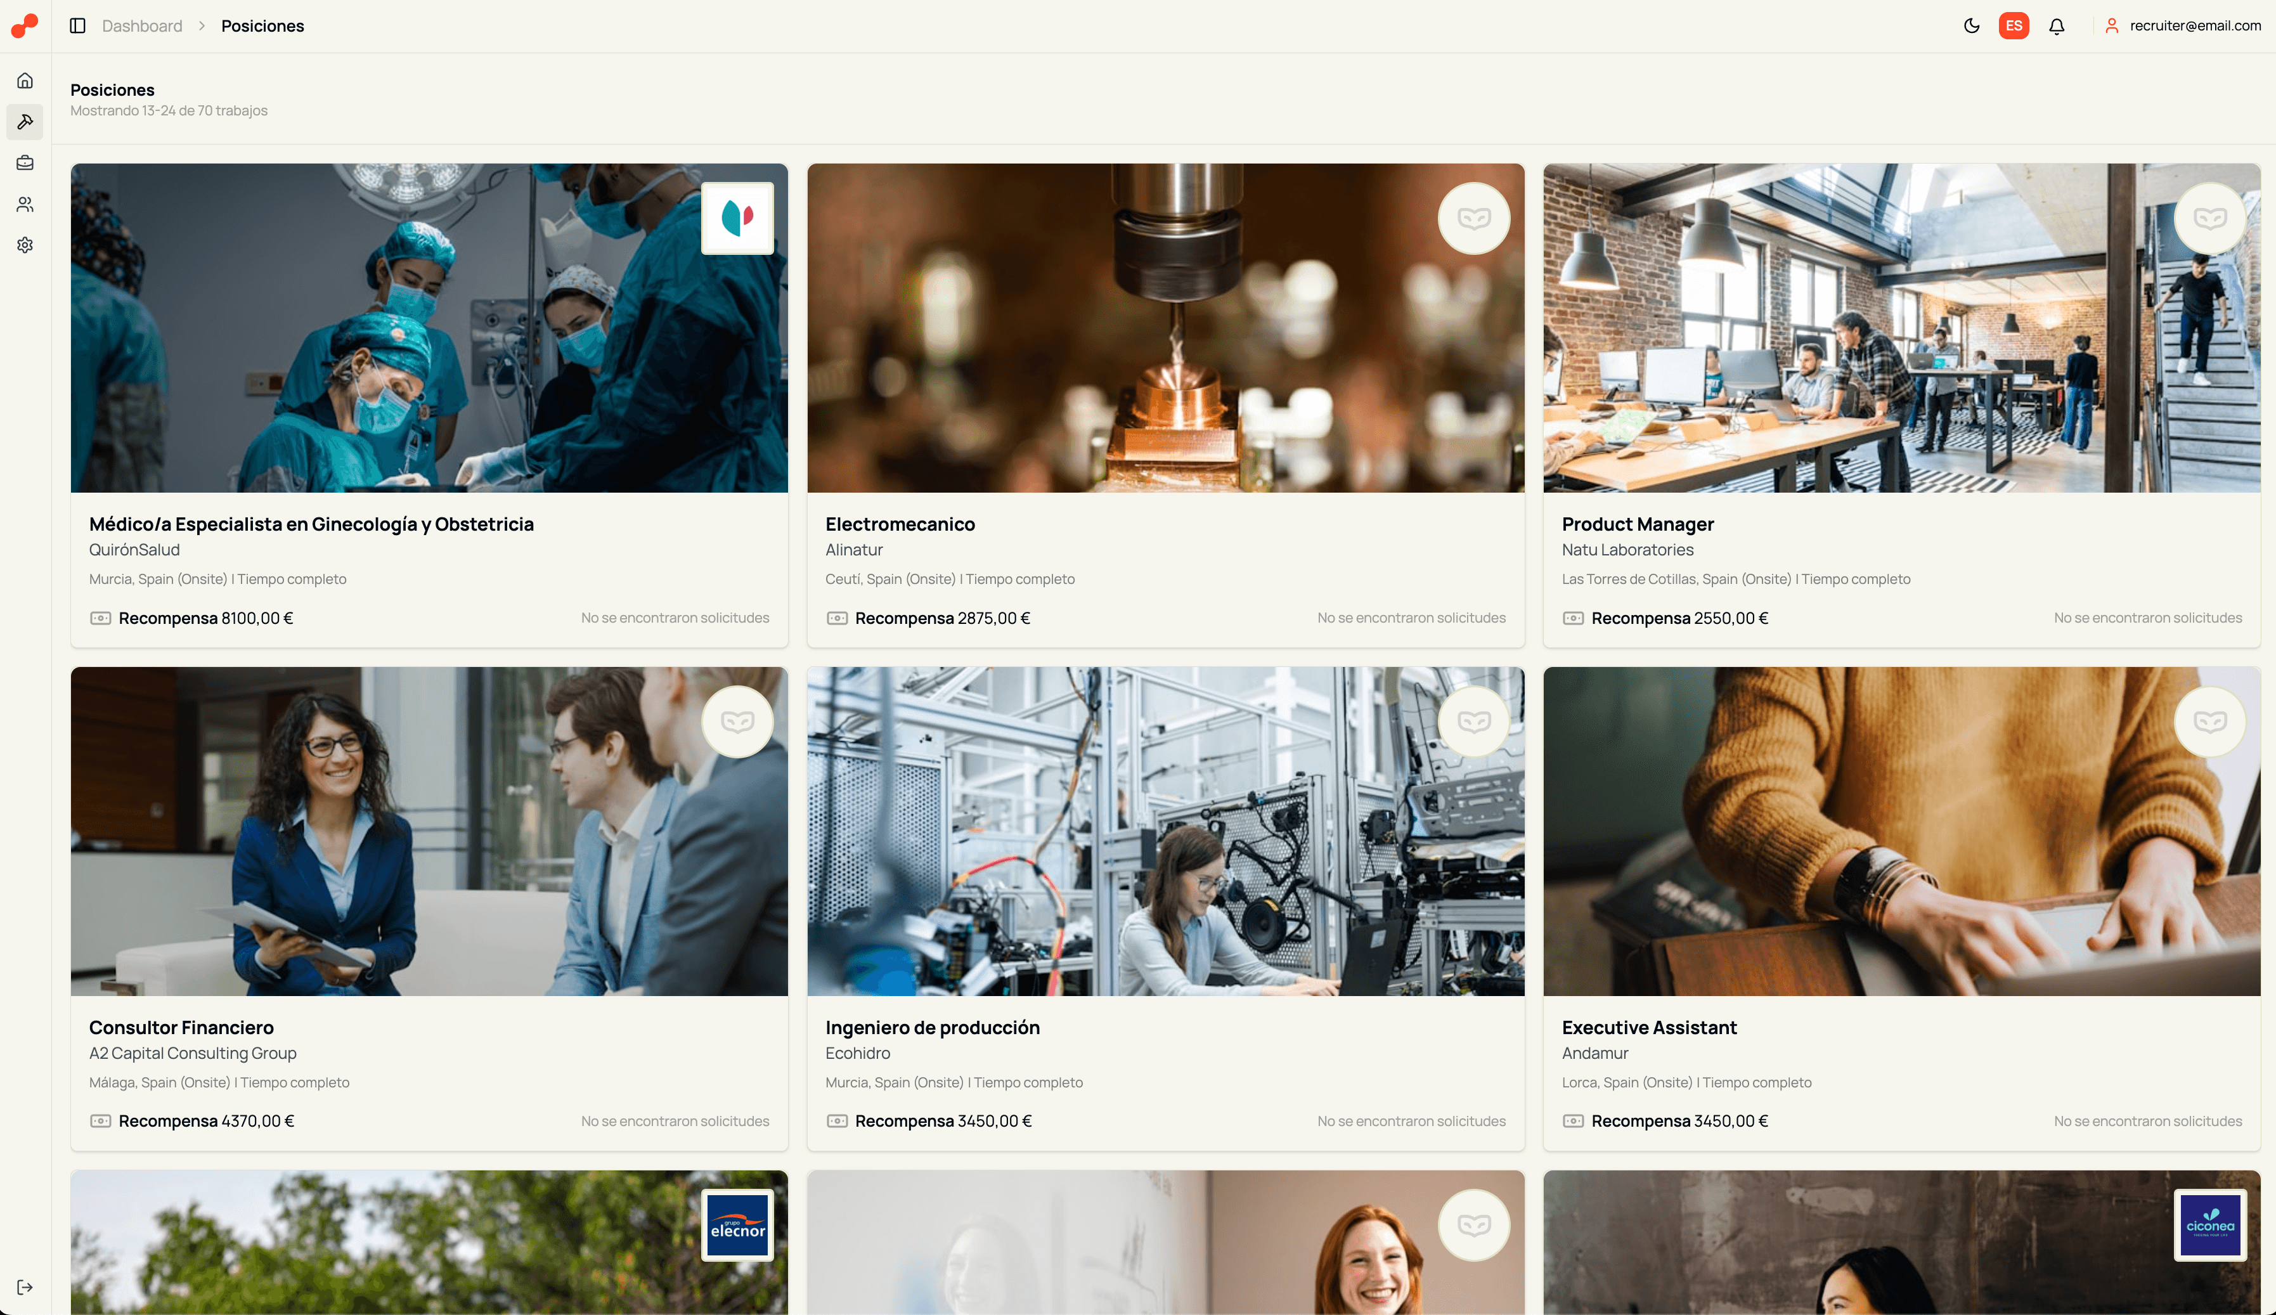Click the surgery image of Ginecología job

[x=429, y=328]
